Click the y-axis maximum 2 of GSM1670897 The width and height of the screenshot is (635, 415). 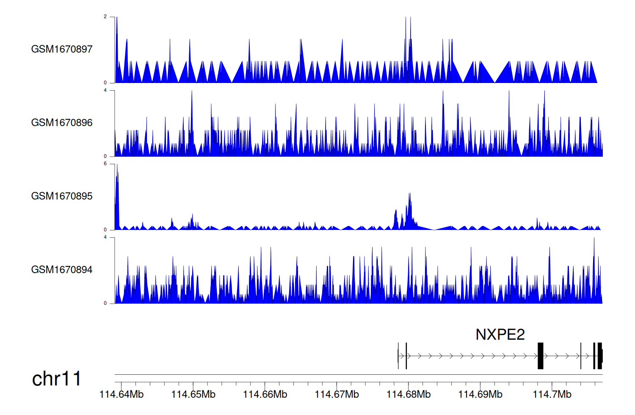coord(105,17)
